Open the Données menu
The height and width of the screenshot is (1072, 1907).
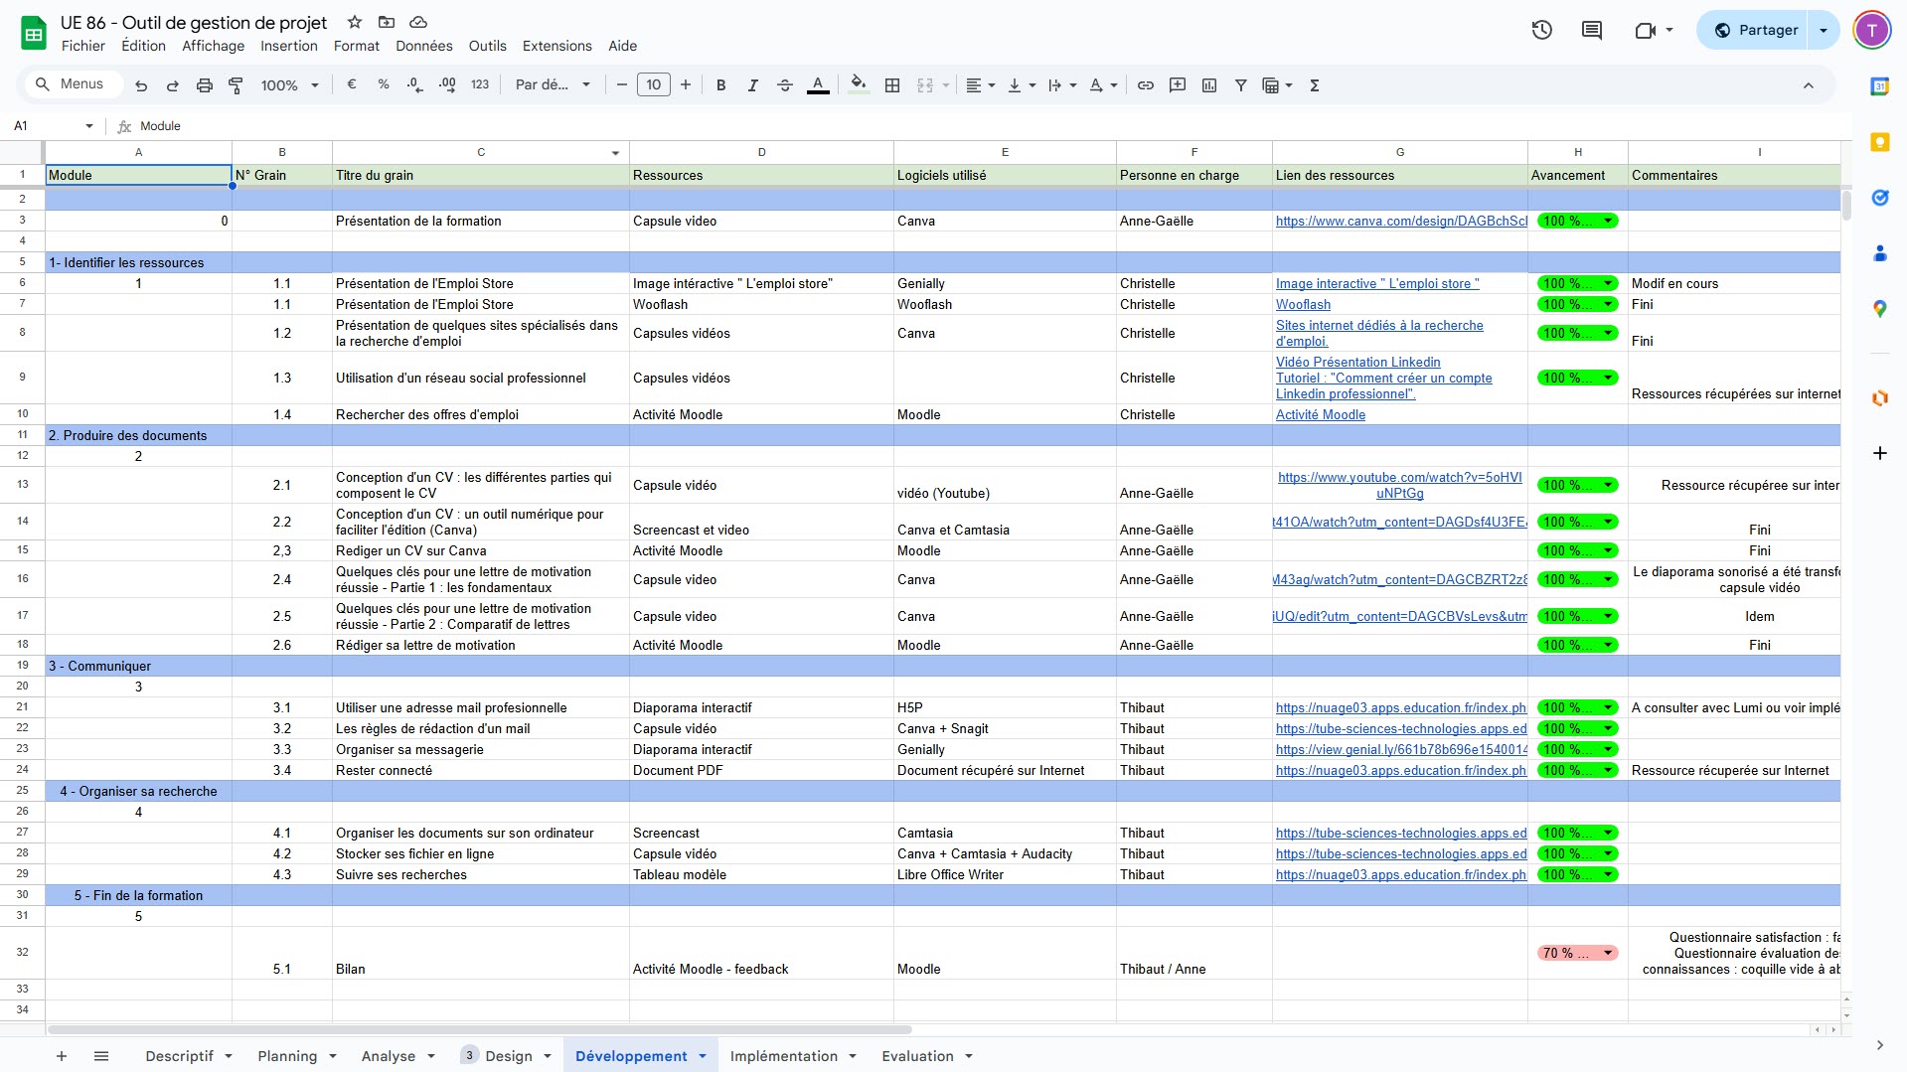(423, 46)
